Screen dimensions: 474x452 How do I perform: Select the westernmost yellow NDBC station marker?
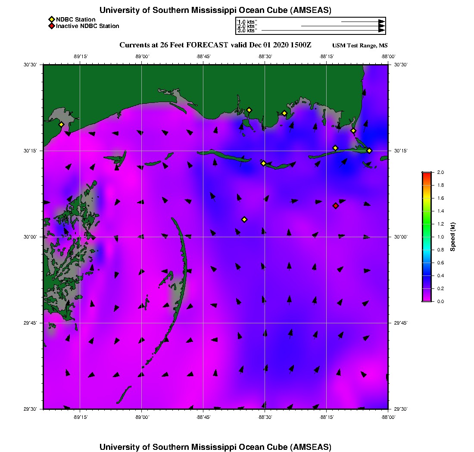click(61, 124)
